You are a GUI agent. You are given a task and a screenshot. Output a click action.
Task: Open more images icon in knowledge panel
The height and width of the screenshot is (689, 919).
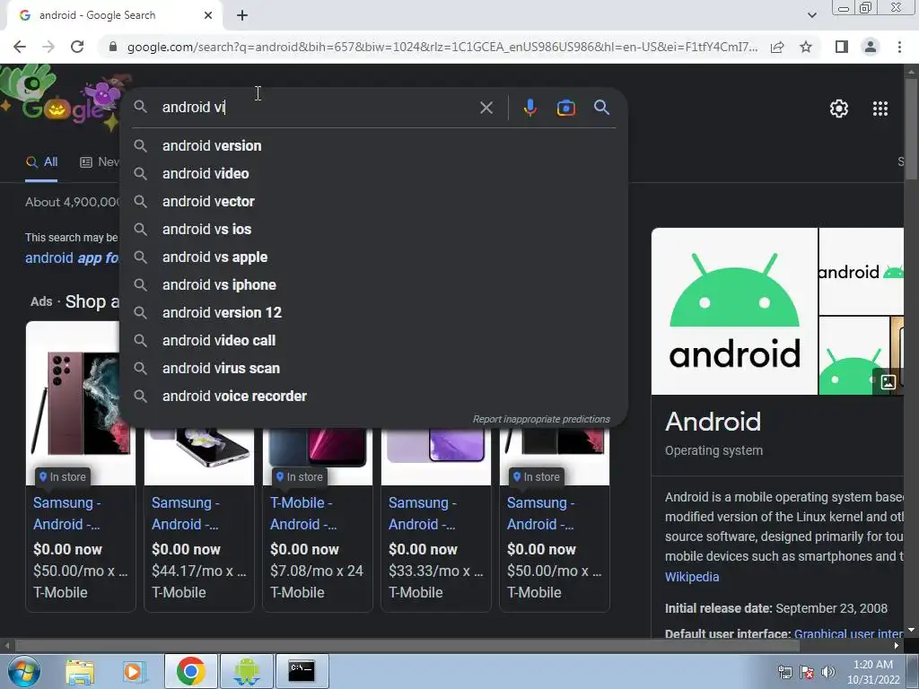(x=888, y=382)
